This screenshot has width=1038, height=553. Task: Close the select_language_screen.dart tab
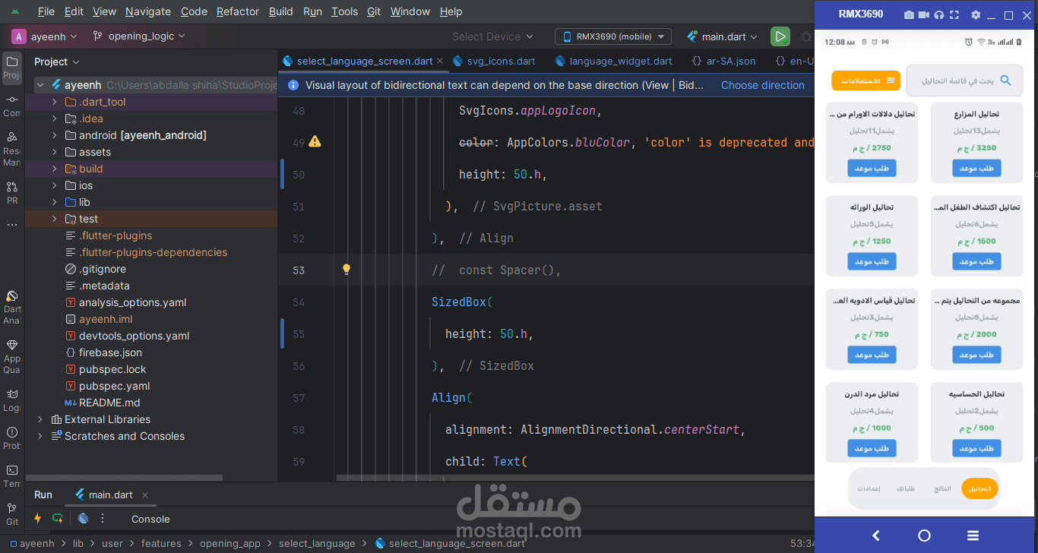[x=440, y=61]
